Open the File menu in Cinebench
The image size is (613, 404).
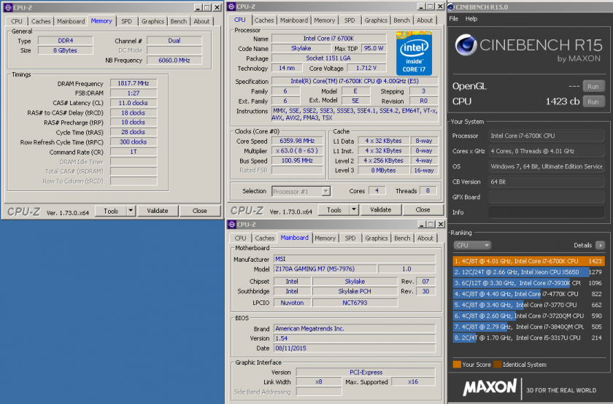(x=453, y=19)
